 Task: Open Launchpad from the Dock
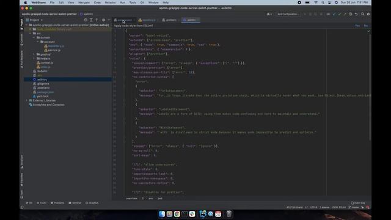tap(169, 214)
